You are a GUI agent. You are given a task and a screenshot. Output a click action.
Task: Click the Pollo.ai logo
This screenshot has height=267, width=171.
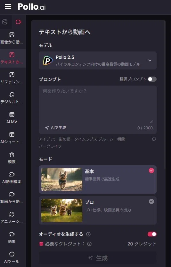(32, 7)
